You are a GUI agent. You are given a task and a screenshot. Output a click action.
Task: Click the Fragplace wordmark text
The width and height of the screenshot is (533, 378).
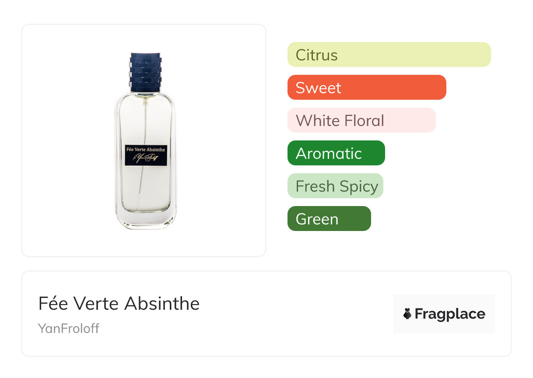point(450,314)
